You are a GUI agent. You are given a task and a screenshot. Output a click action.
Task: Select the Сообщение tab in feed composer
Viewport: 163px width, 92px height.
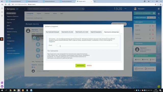[30, 14]
